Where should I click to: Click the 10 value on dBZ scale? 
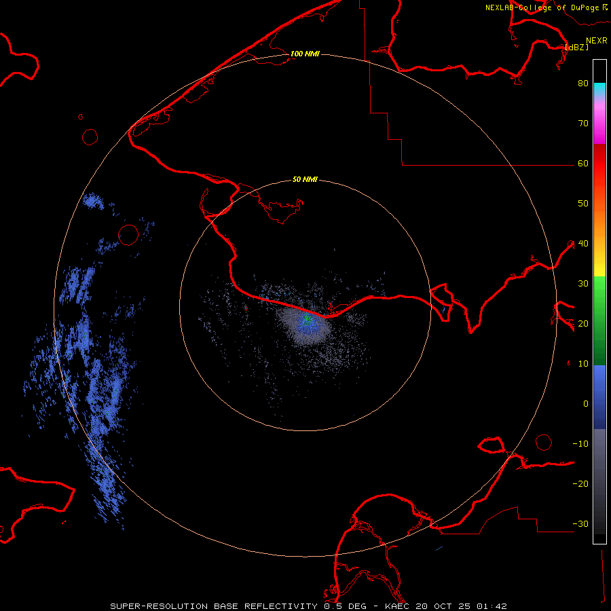click(x=583, y=364)
